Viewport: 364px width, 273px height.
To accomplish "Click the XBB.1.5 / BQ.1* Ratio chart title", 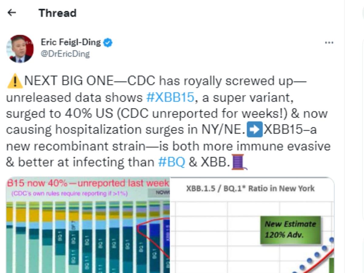I will tap(250, 188).
